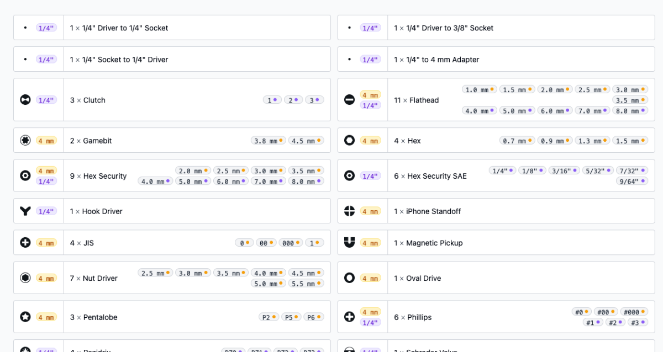
Task: Select the Gamebit icon
Action: click(25, 141)
